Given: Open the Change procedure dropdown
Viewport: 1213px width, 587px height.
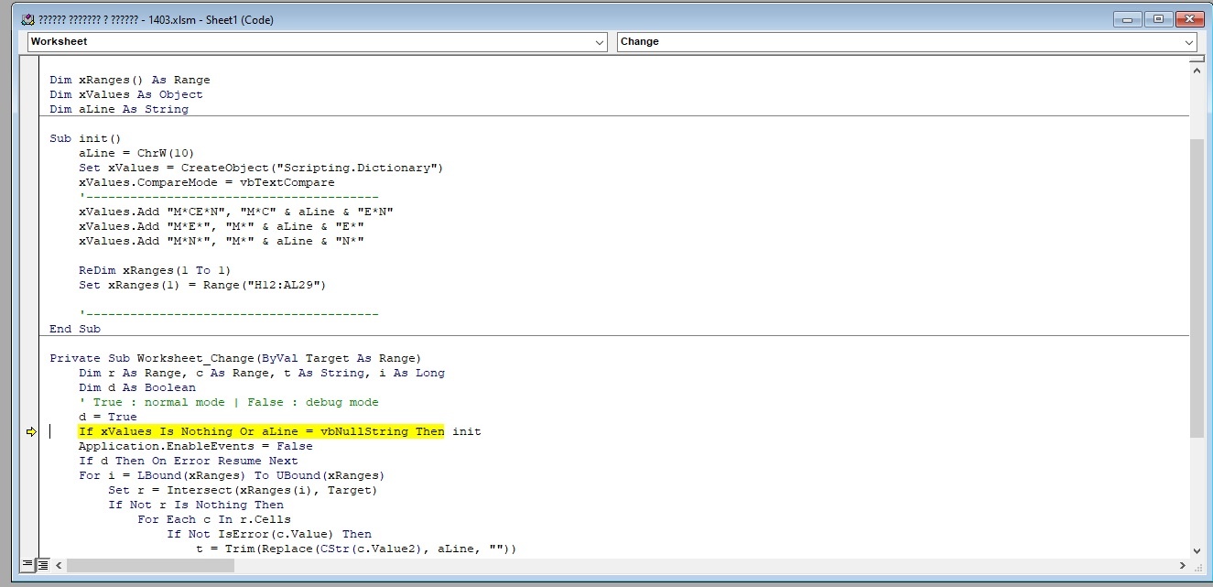Looking at the screenshot, I should (x=907, y=42).
